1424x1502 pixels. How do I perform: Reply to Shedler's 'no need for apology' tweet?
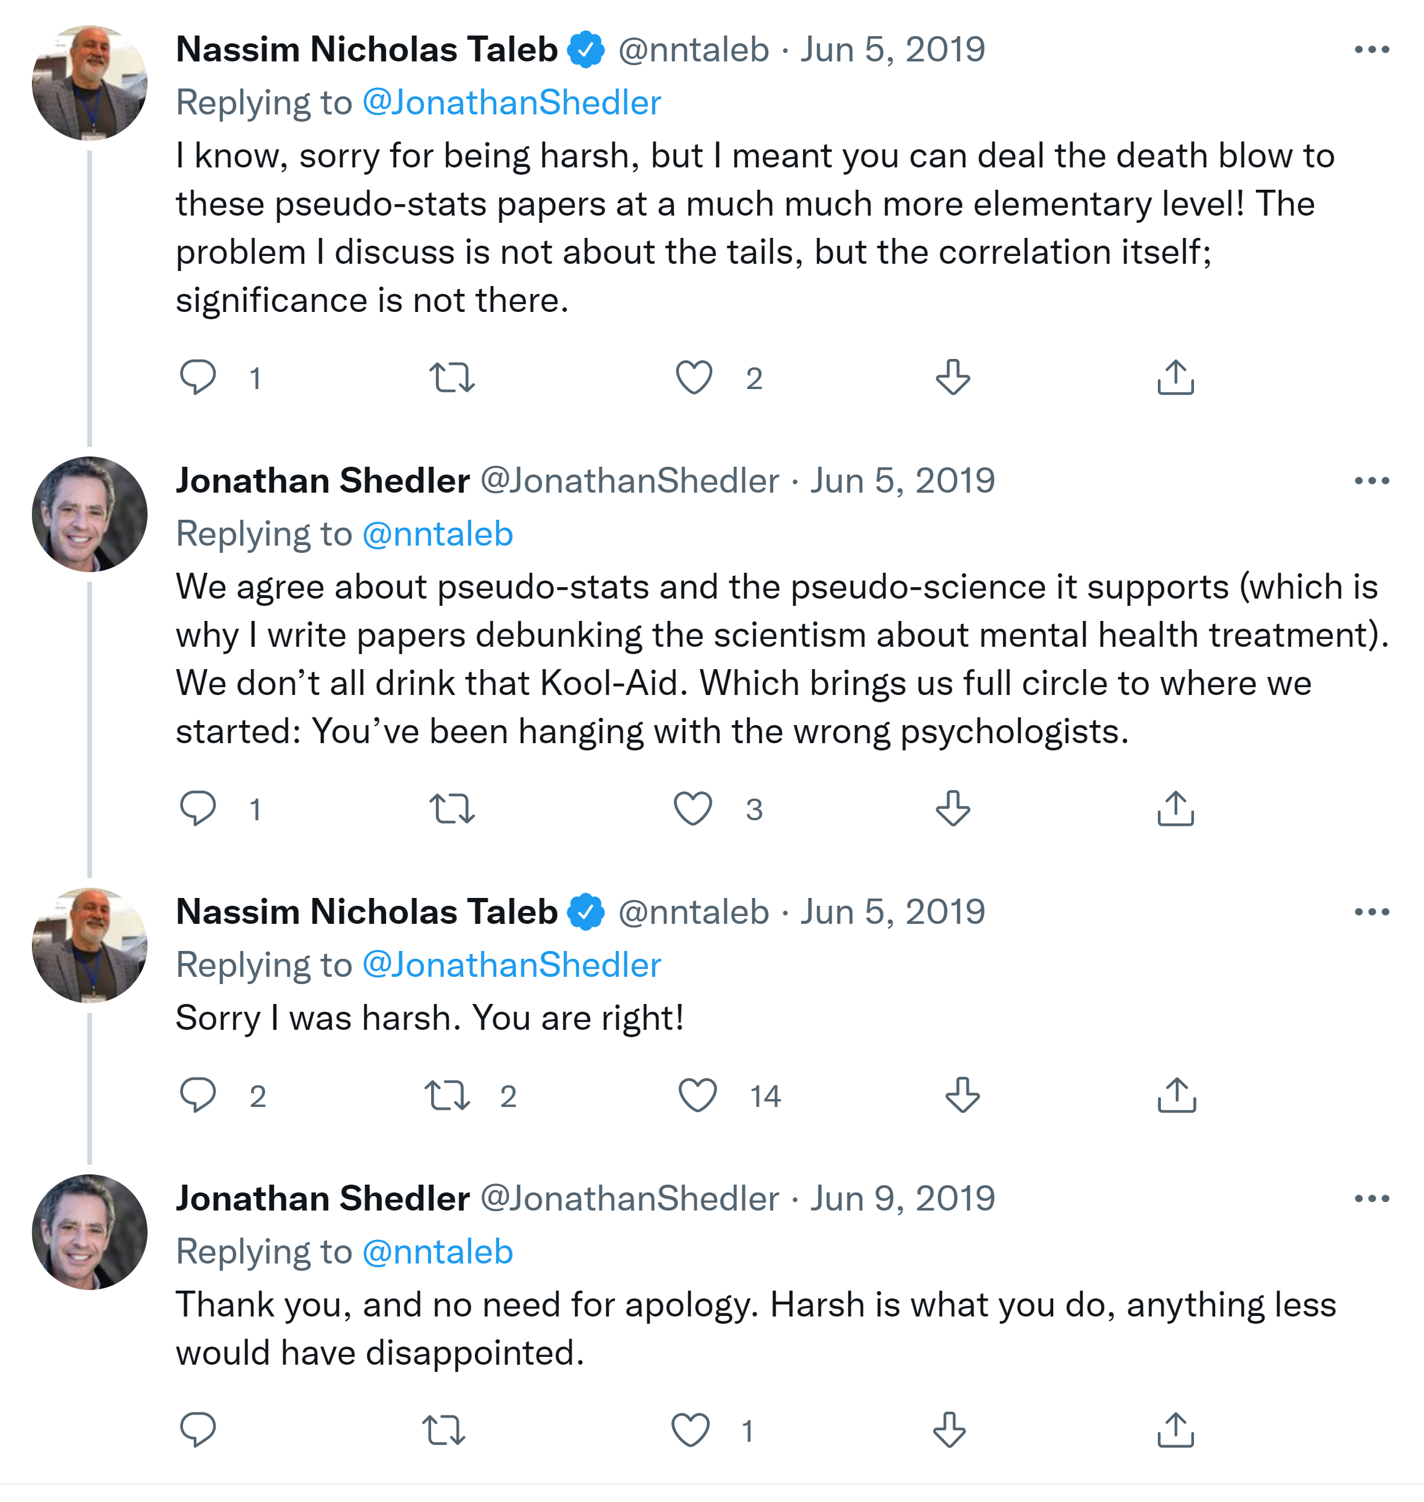[197, 1430]
